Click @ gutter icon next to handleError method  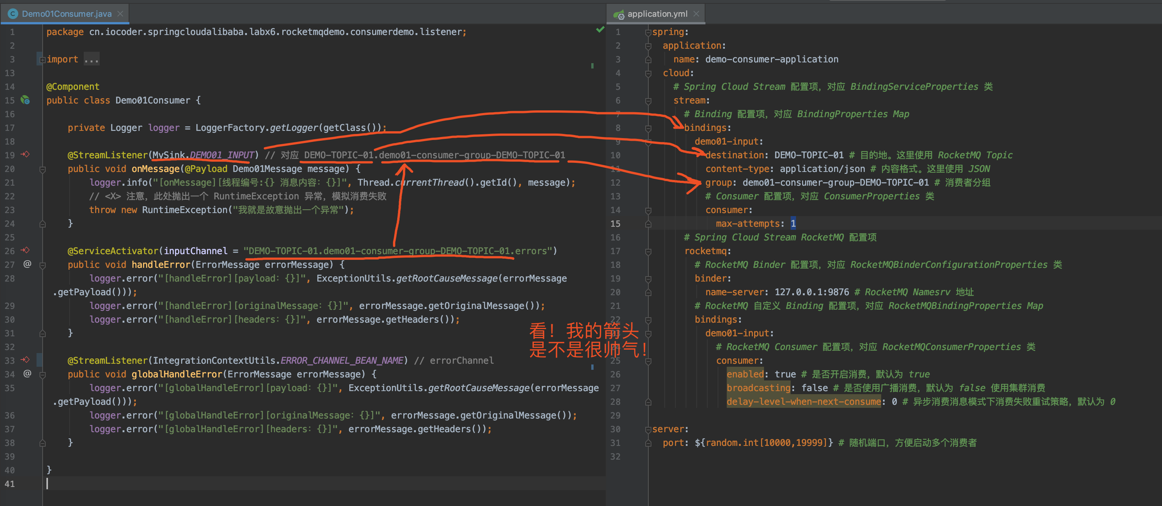(x=27, y=264)
